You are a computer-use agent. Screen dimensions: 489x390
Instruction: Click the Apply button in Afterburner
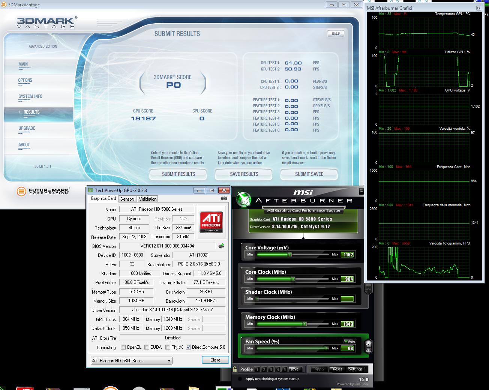tap(319, 369)
